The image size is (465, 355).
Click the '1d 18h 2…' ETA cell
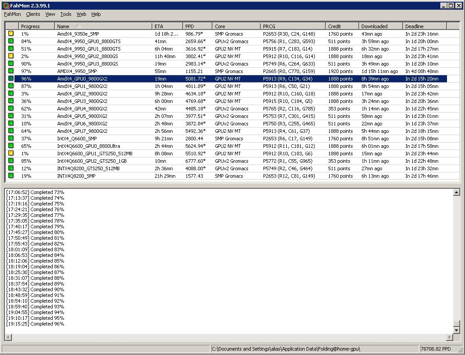(166, 34)
